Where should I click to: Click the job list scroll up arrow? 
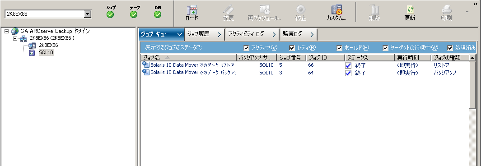[472, 58]
